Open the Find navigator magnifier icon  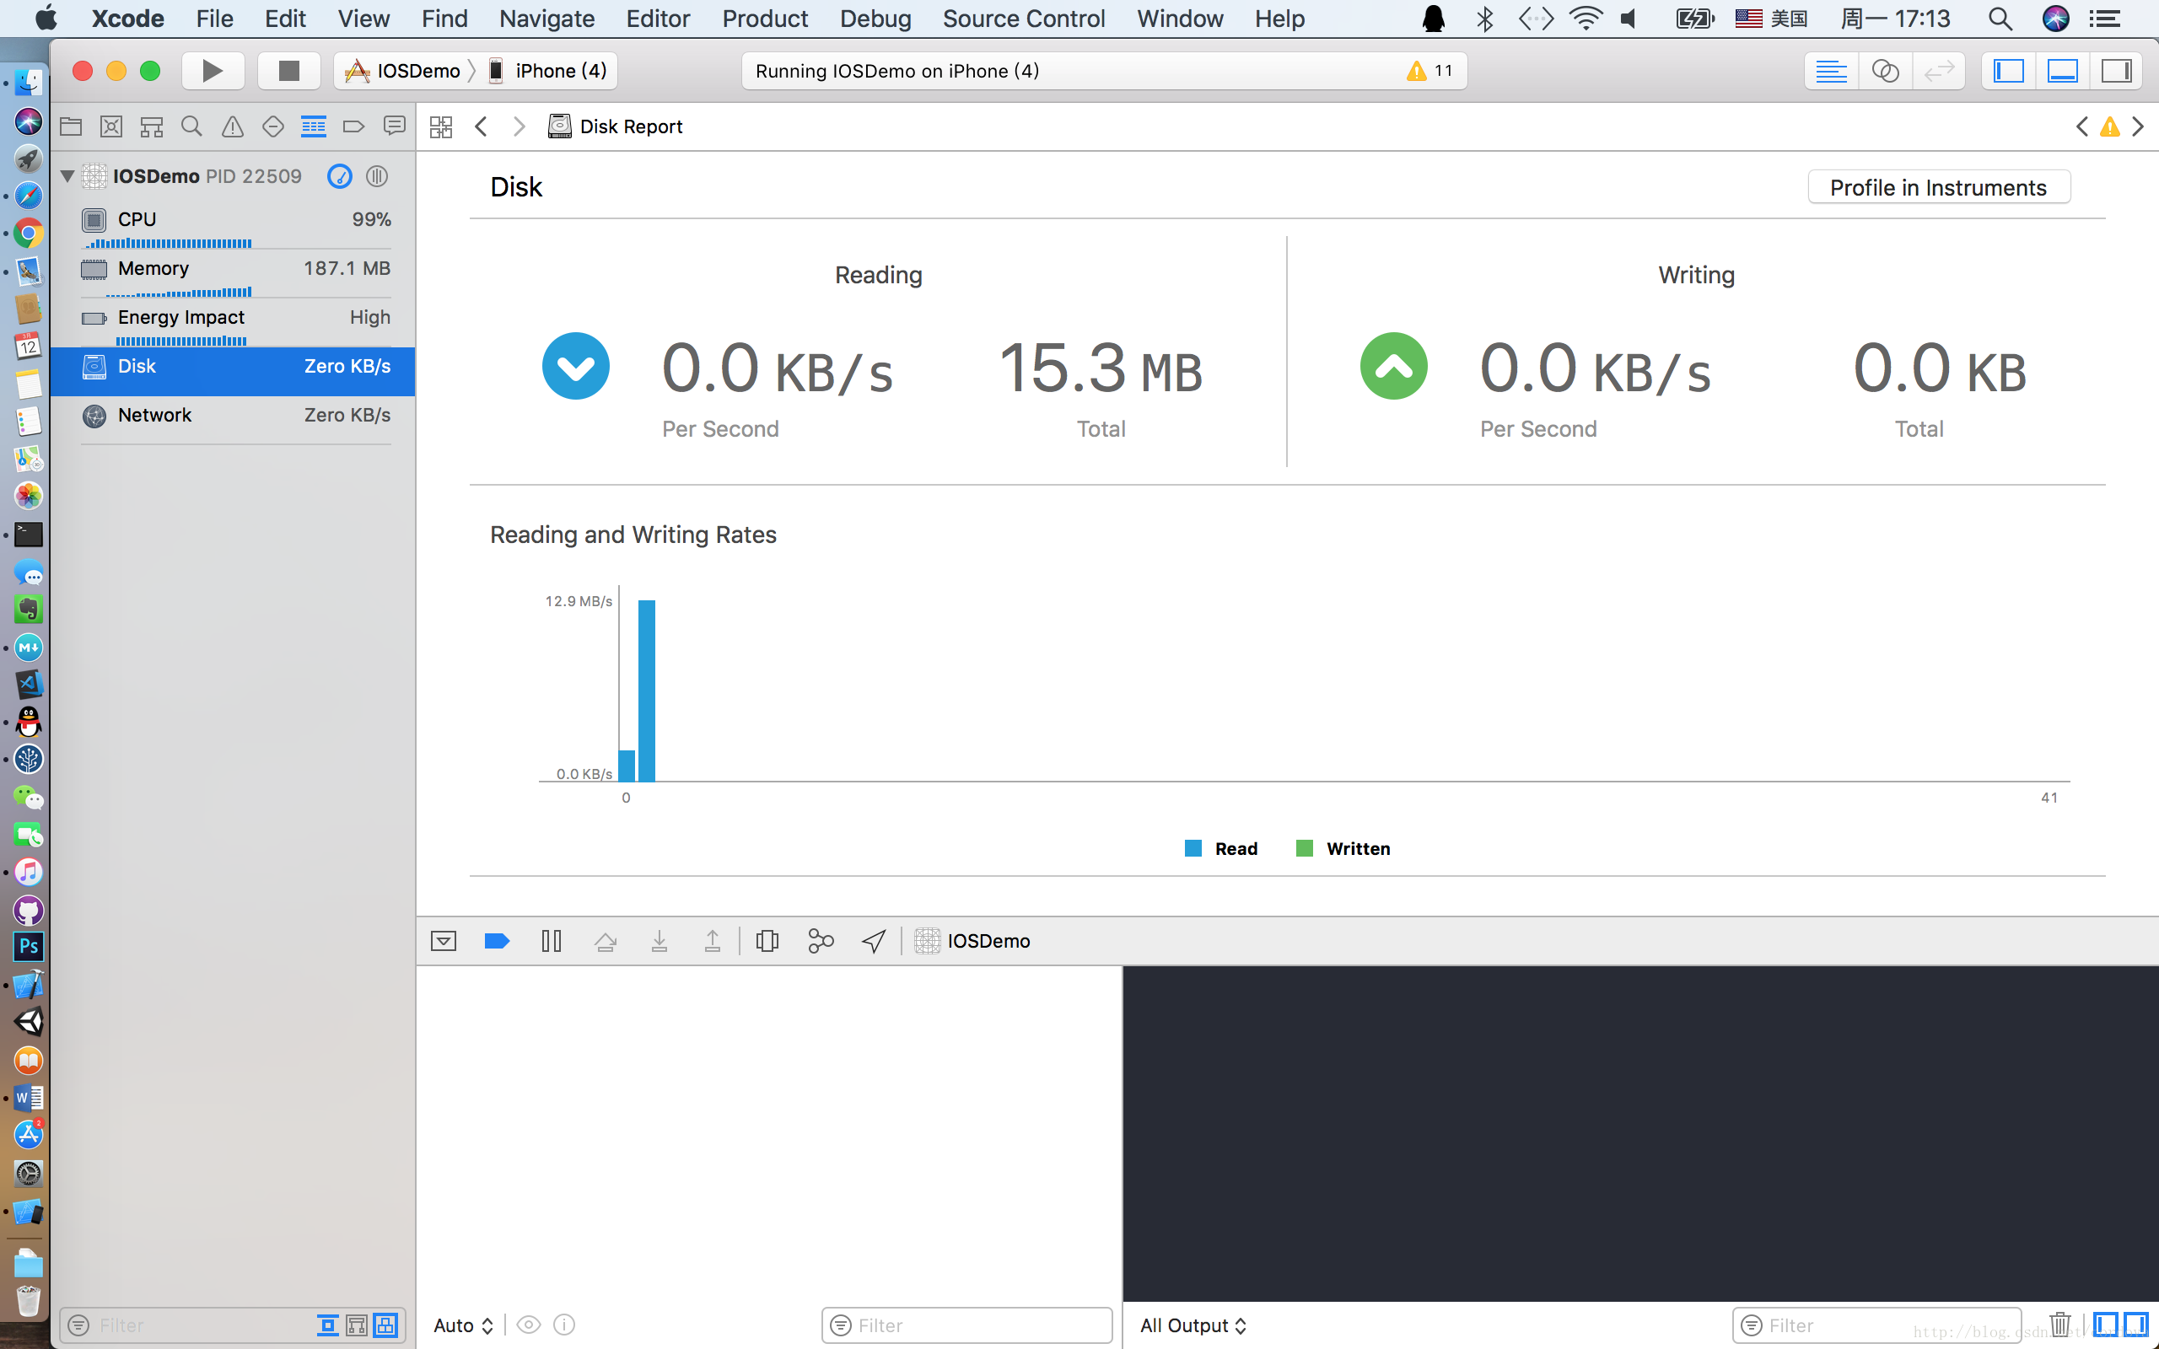coord(191,126)
